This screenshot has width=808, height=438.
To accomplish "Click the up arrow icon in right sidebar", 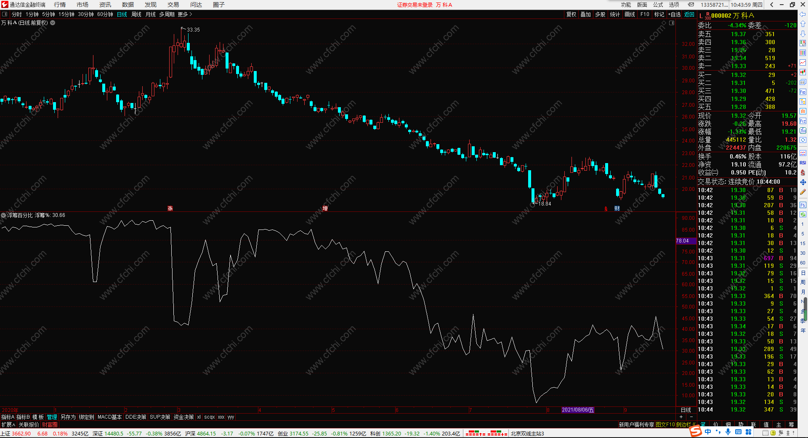I will (803, 24).
